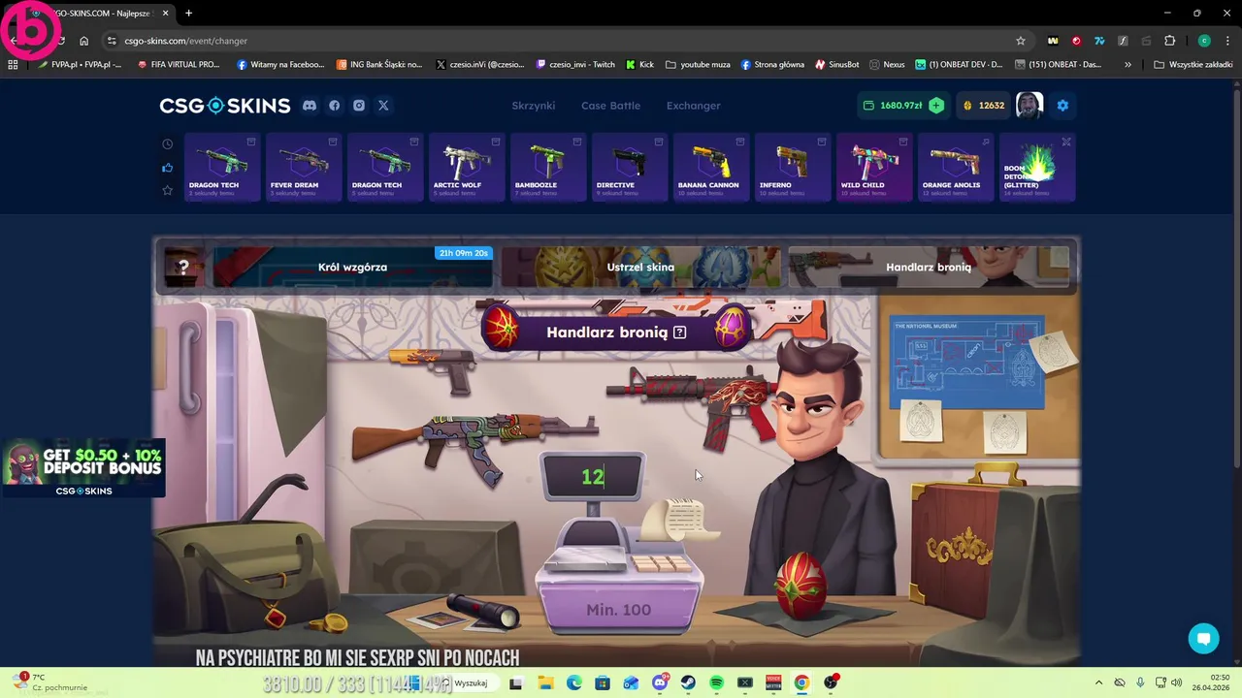Open the Wild Child drop card
The width and height of the screenshot is (1242, 698).
tap(873, 168)
